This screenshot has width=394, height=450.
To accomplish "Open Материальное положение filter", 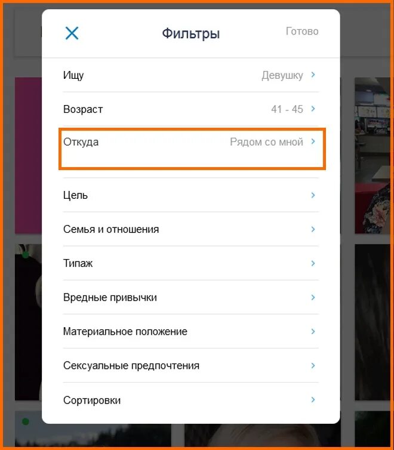I will pyautogui.click(x=191, y=331).
